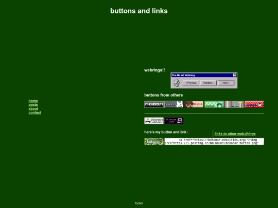The height and width of the screenshot is (208, 278).
Task: Click the help question mark in webring title
Action: click(x=235, y=75)
